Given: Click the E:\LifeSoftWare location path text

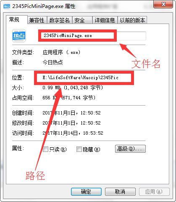Looking at the screenshot, I should 81,77.
